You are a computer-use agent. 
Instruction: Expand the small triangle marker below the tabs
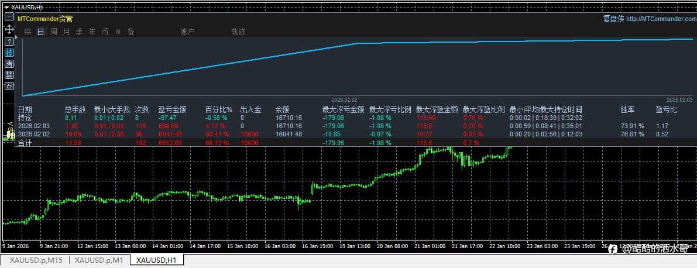pyautogui.click(x=17, y=38)
